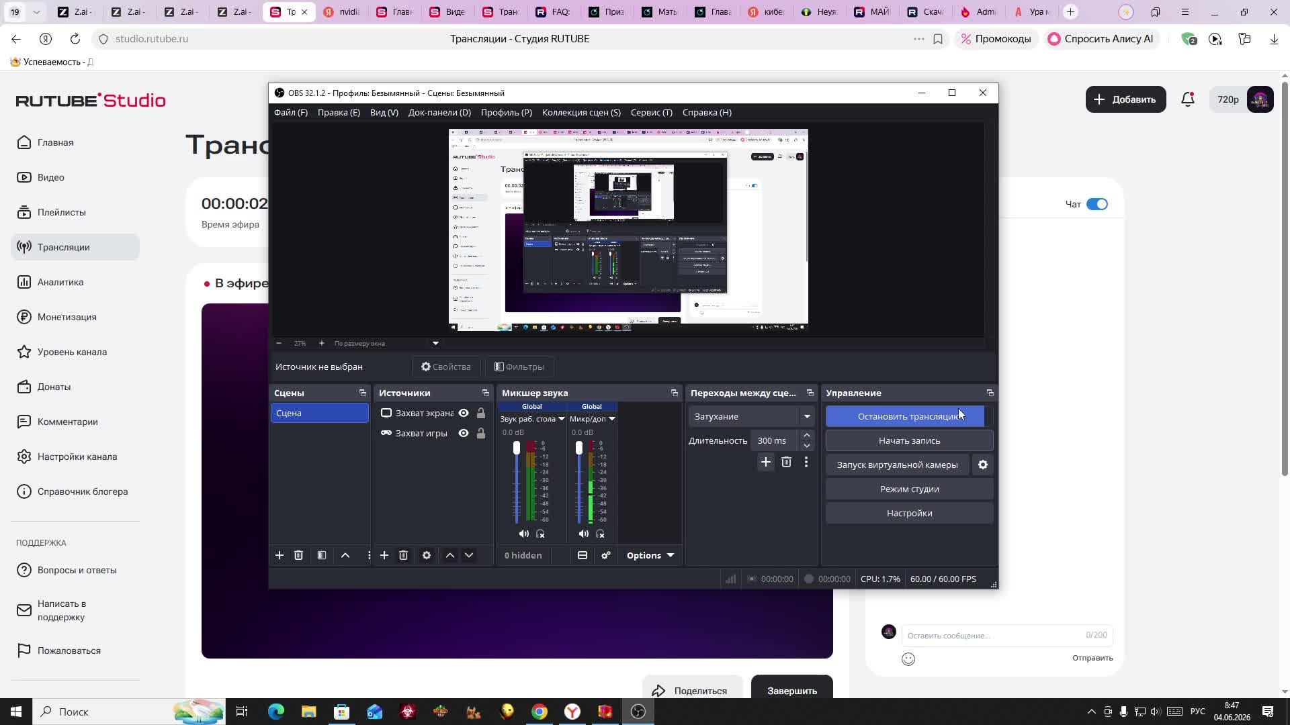Open the Правка menu in OBS
Image resolution: width=1290 pixels, height=725 pixels.
click(x=339, y=112)
